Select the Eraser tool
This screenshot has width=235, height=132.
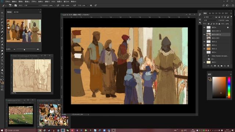2,45
